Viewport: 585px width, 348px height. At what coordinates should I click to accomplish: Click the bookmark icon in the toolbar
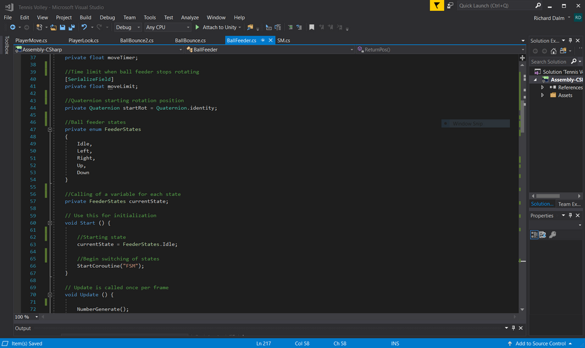click(311, 27)
